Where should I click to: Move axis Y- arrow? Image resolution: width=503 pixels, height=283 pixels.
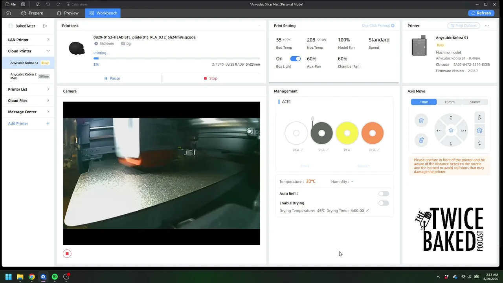point(451,143)
